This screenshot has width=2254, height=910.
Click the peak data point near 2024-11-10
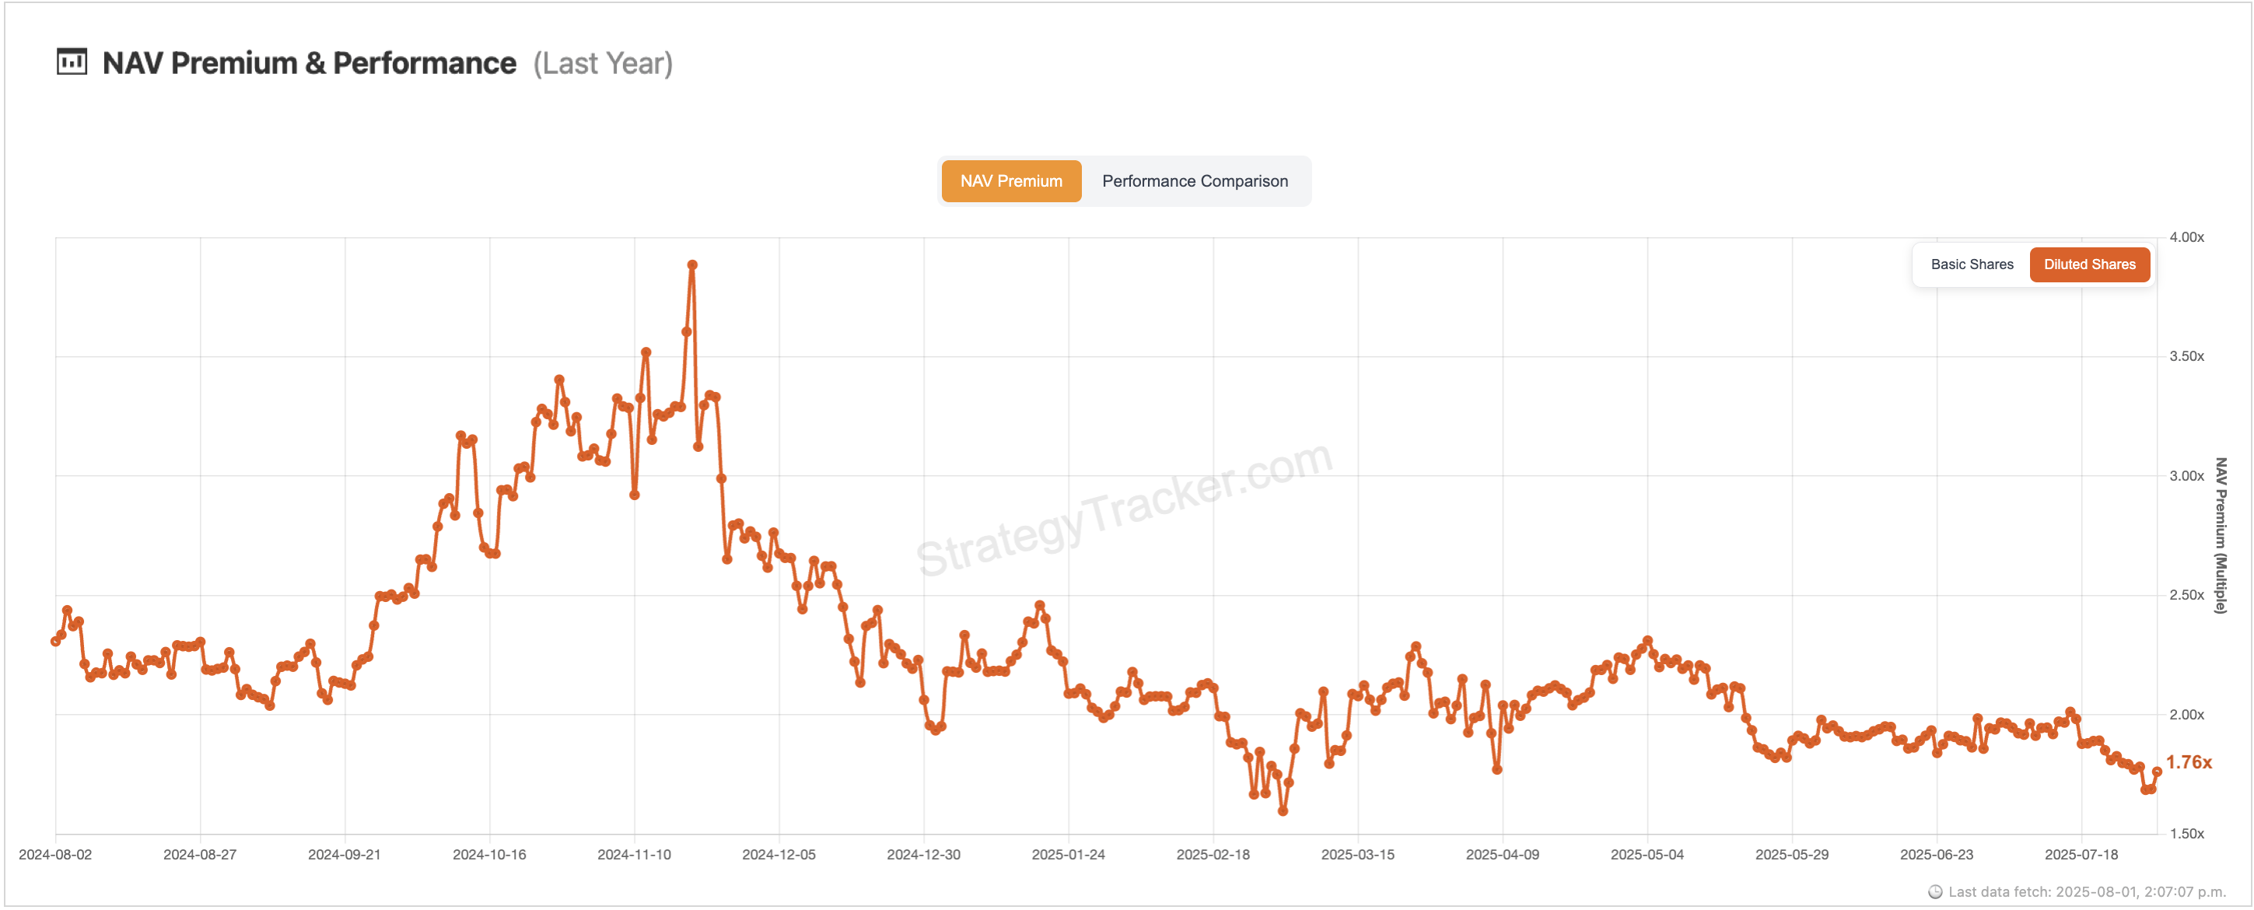point(691,264)
